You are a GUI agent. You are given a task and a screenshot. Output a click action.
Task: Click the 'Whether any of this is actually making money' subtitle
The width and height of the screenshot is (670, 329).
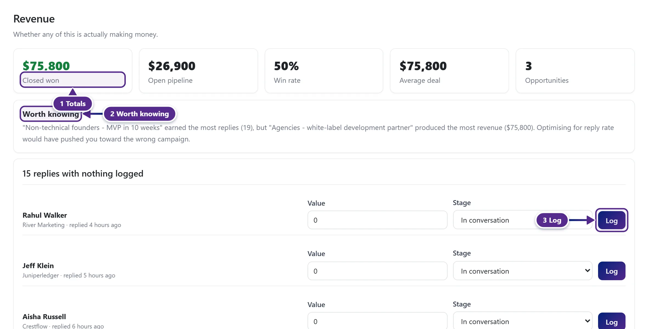(86, 34)
